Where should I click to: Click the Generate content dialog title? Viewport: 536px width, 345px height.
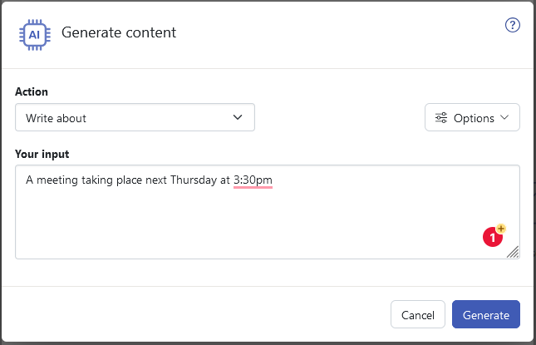point(119,32)
